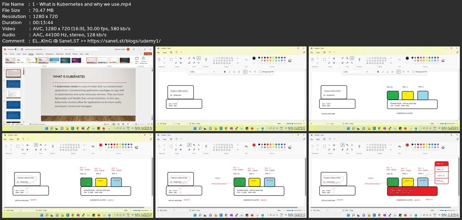462x220 pixels.
Task: Click the red Colour 1 circle in the 00:11:28 Paint frame
Action: pos(407,145)
